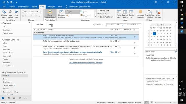Viewport: 186px width, 104px height.
Task: Arrange messages by Date
Action: coord(72,12)
